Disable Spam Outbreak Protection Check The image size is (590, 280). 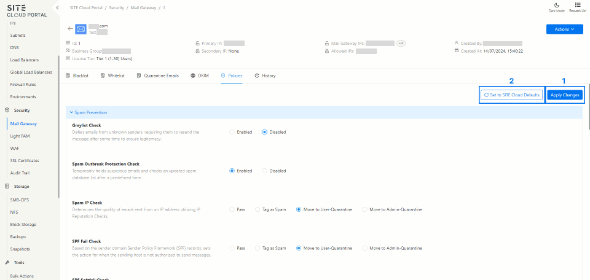pos(264,171)
